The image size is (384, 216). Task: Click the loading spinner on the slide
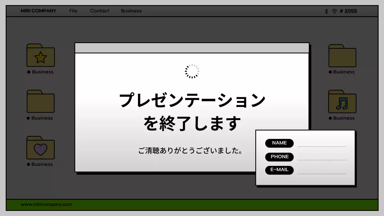(x=192, y=71)
